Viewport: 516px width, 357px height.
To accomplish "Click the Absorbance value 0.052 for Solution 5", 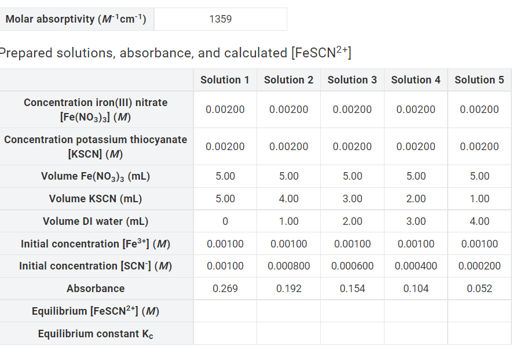I will [479, 288].
